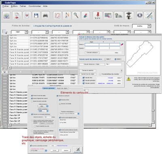The image size is (162, 154).
Task: Click the red pushpin WWW icon
Action: coord(98,15)
